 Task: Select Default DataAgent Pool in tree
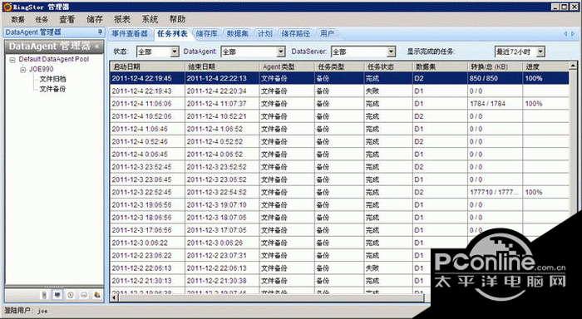tap(54, 59)
